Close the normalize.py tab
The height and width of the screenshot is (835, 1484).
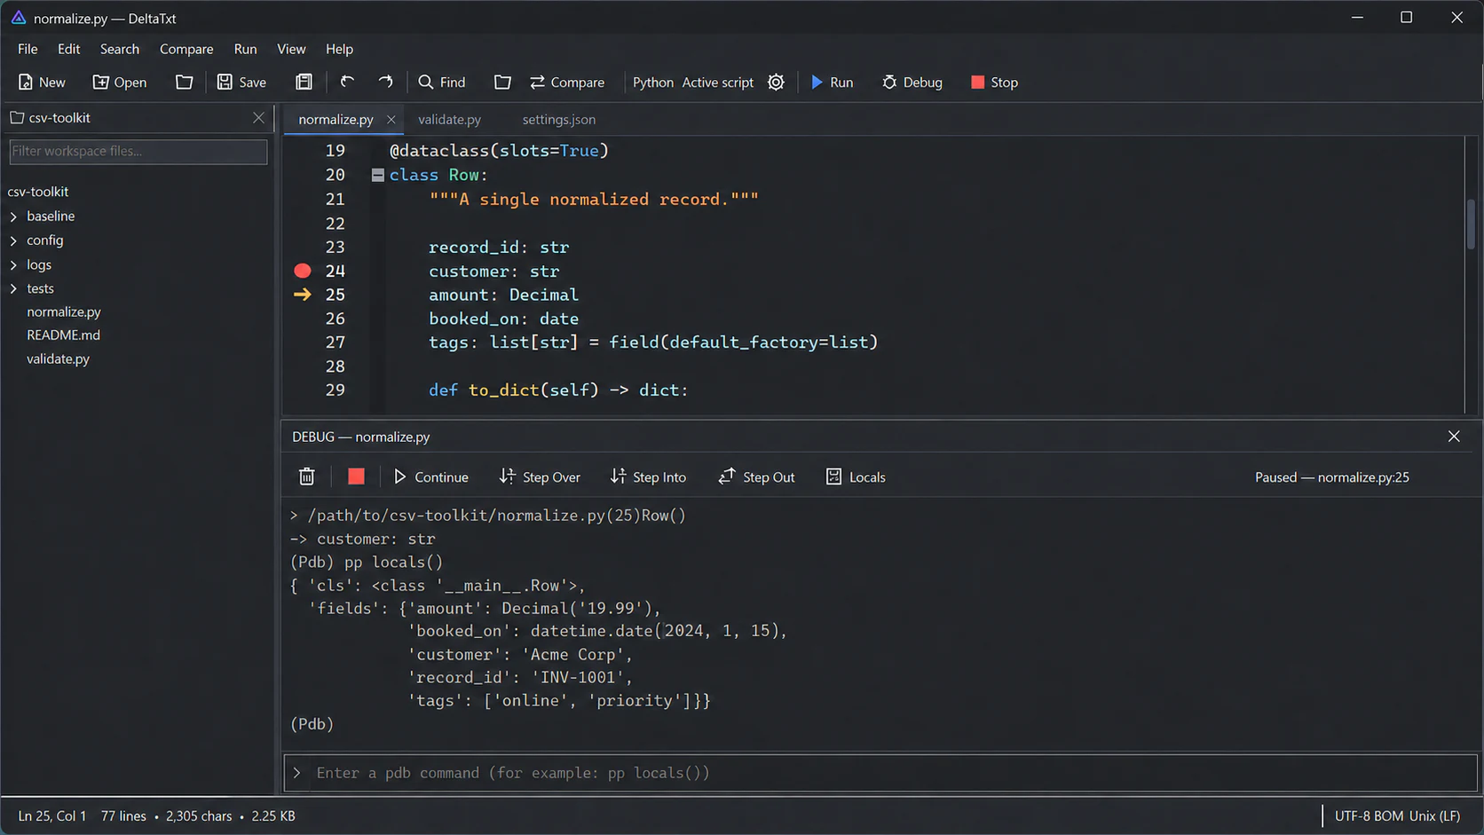coord(391,120)
